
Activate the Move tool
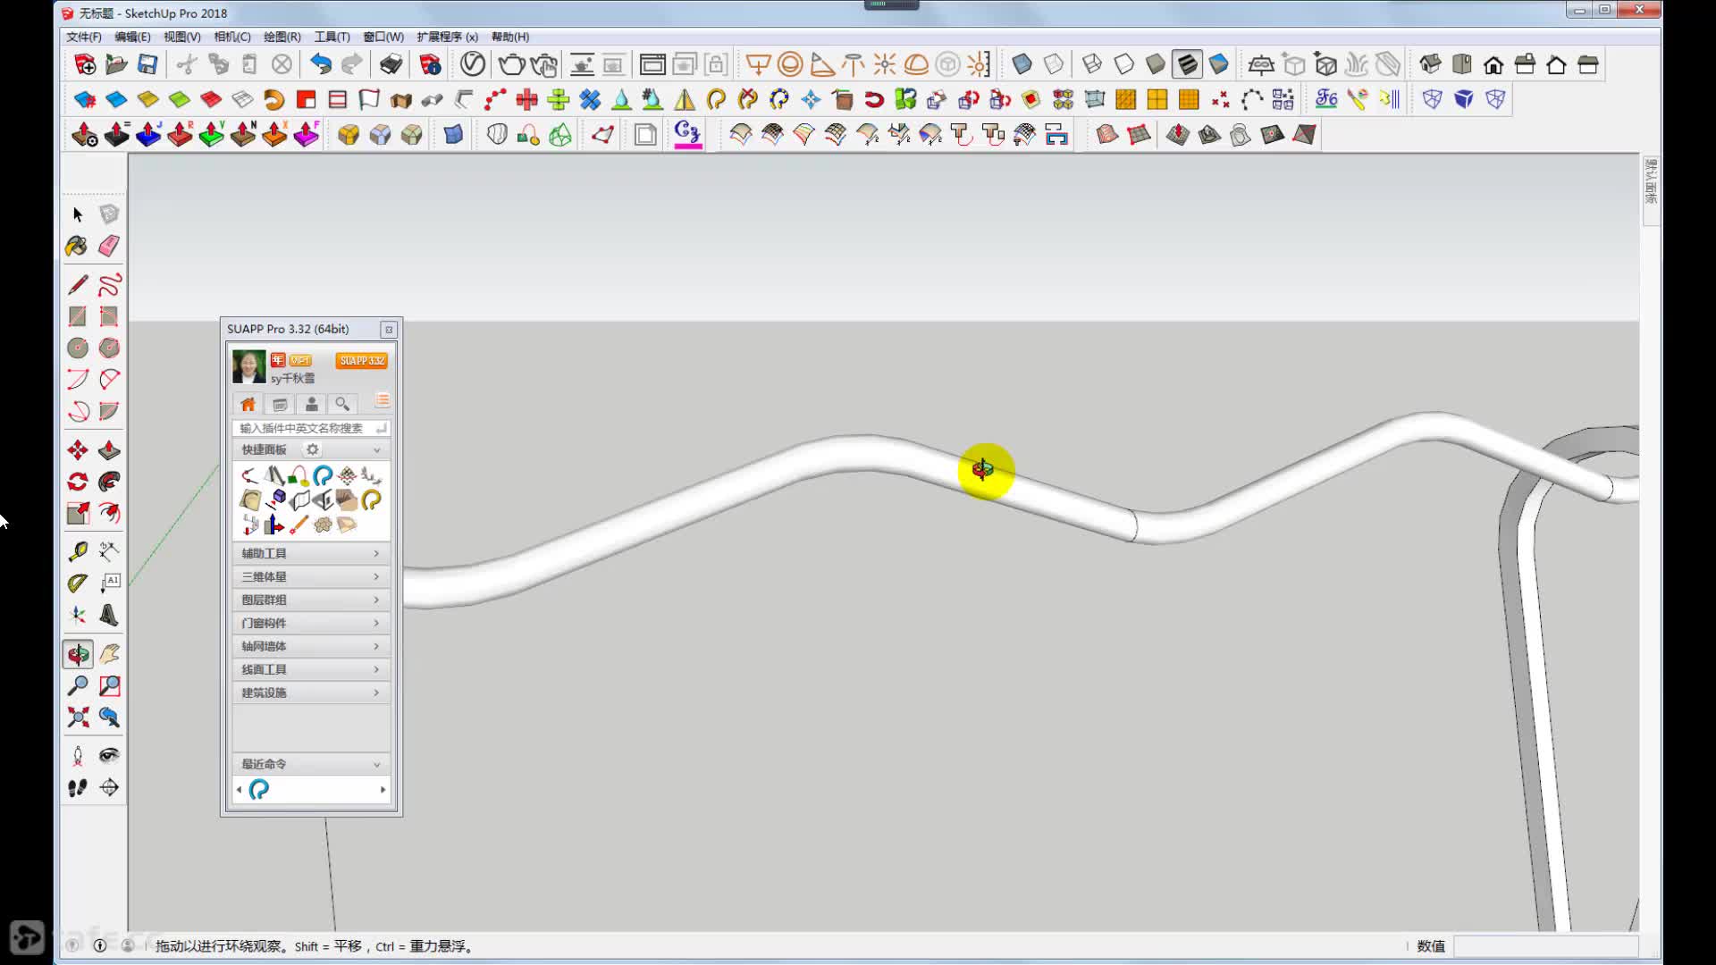78,450
